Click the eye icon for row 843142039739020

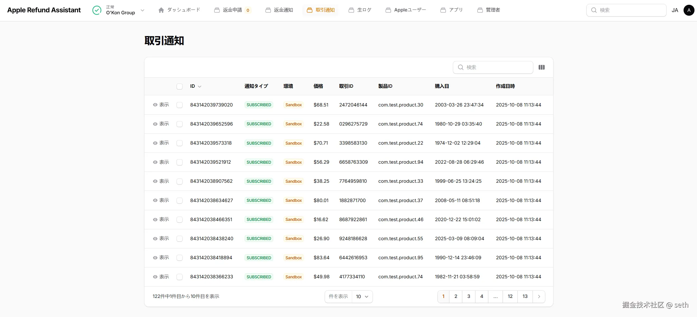click(x=155, y=105)
